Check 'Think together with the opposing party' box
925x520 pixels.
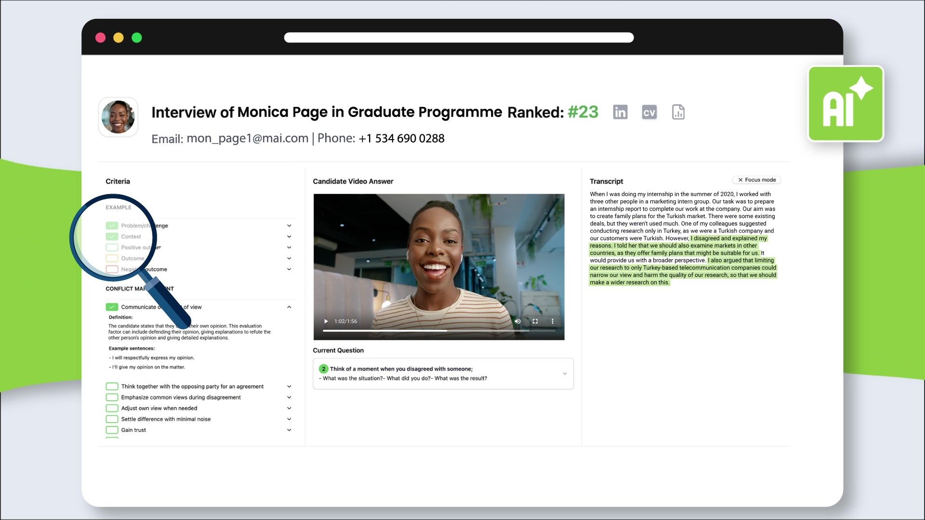pos(112,386)
